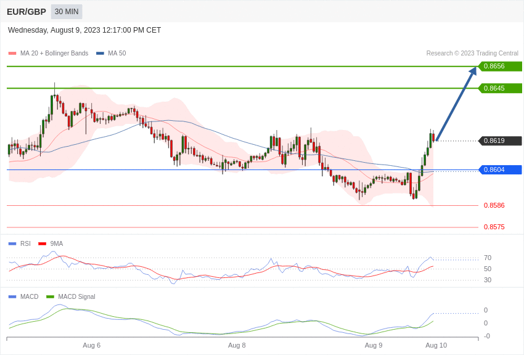The height and width of the screenshot is (355, 524).
Task: Click the 9MA legend label
Action: click(x=57, y=244)
